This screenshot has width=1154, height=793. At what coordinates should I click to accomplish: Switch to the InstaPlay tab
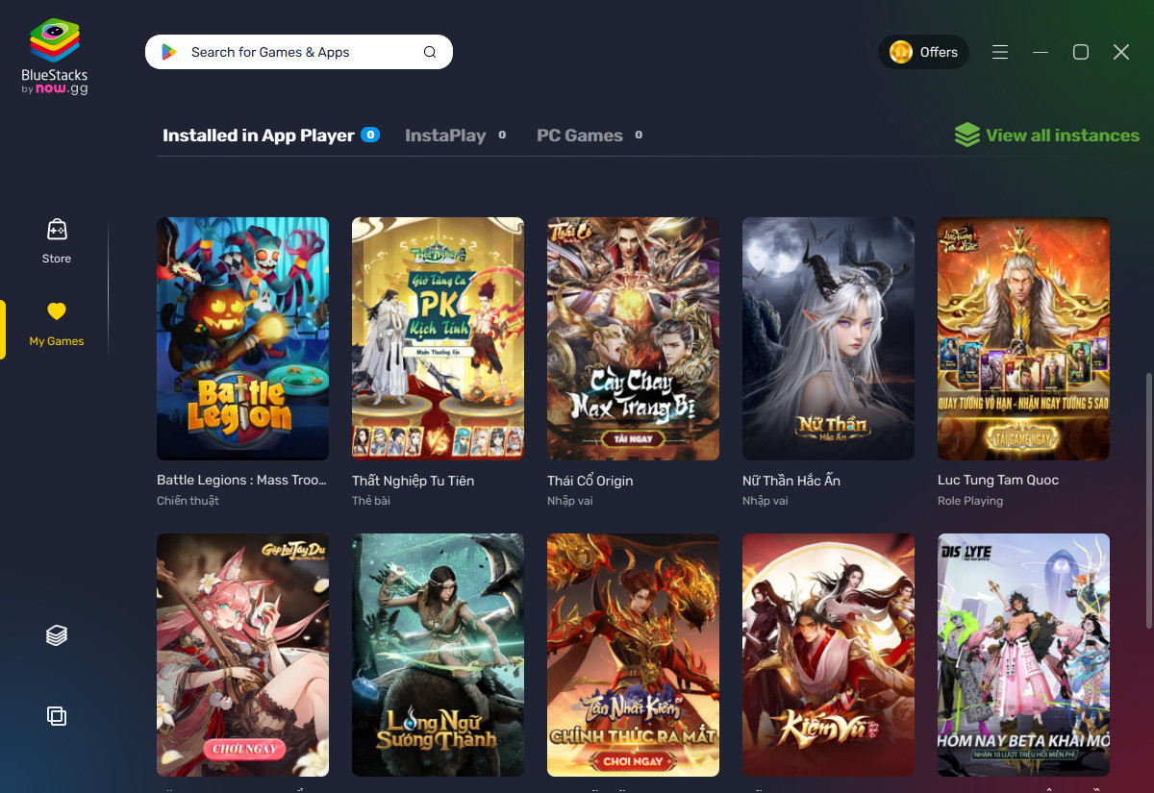point(447,135)
